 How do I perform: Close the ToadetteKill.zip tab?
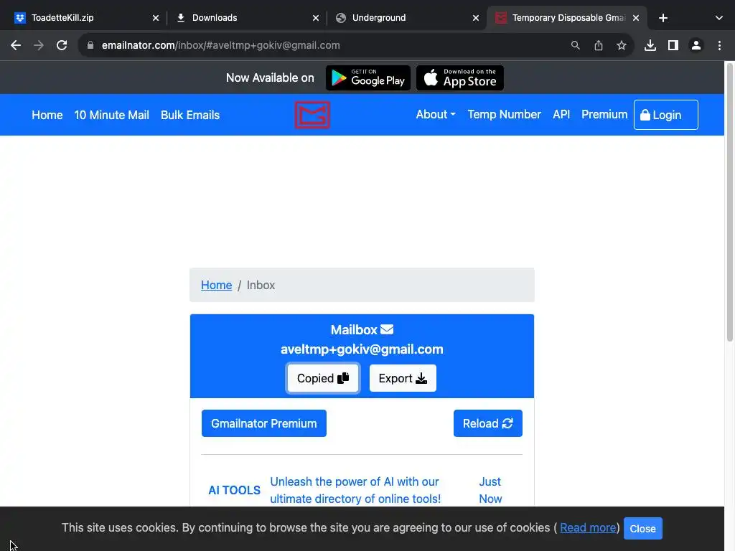[156, 18]
